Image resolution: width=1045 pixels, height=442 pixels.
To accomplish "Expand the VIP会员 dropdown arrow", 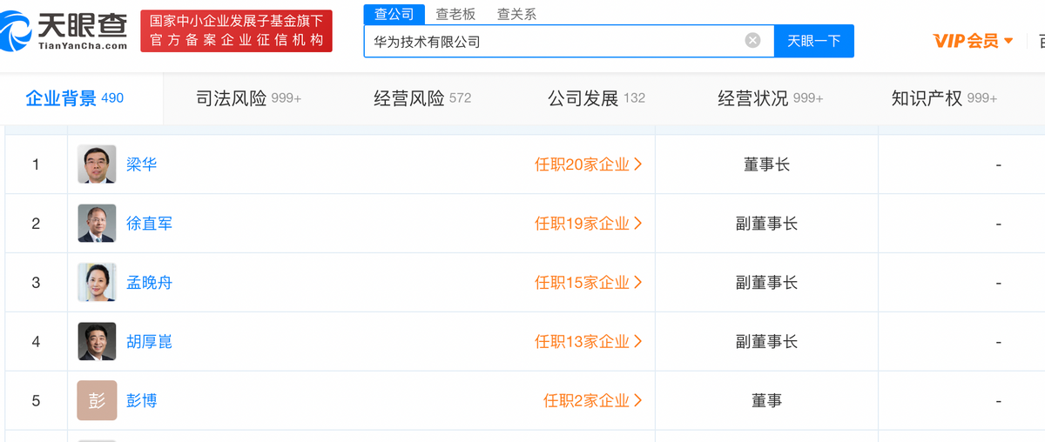I will coord(1008,41).
